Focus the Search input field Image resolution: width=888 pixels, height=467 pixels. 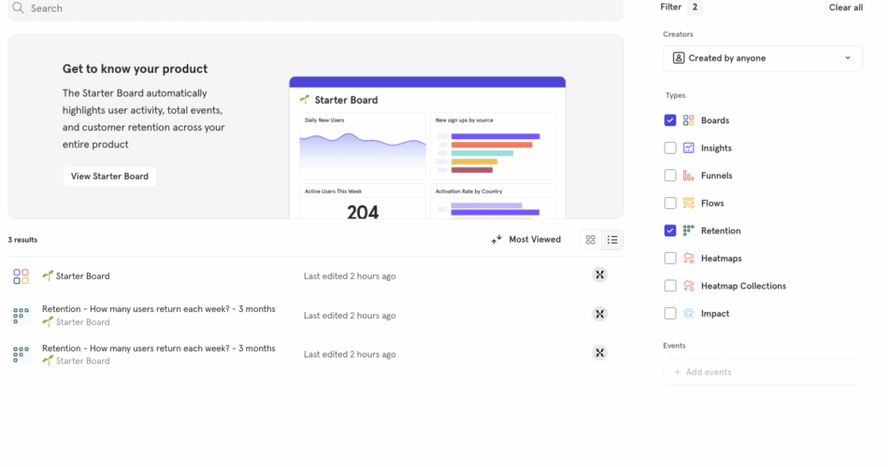(318, 8)
